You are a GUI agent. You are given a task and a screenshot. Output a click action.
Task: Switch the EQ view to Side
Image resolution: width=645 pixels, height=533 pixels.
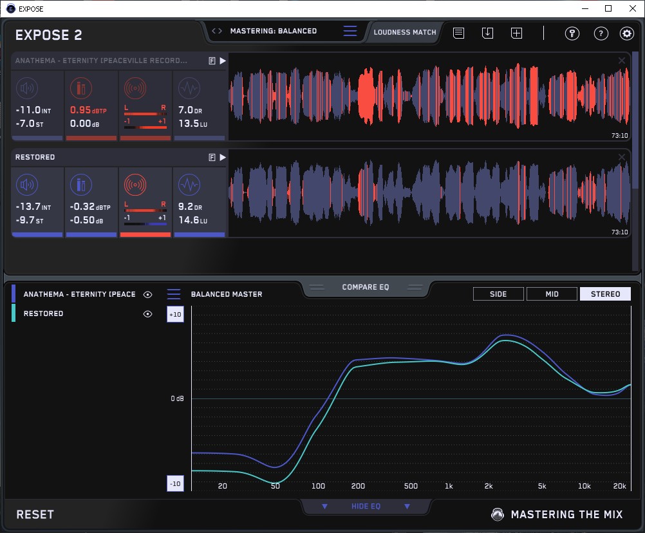[x=498, y=294]
